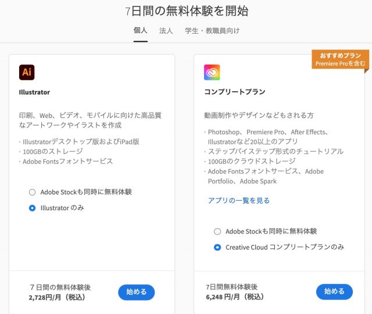Choose the Illustrator のみ radio button

tap(33, 208)
